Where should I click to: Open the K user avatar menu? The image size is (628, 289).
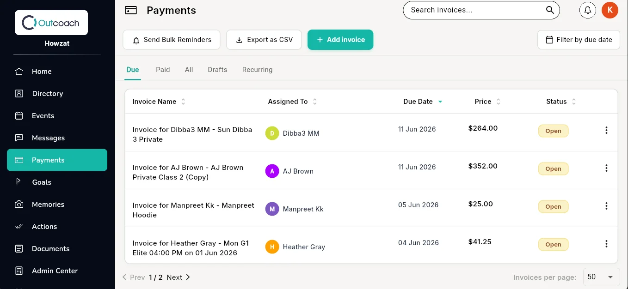[610, 10]
